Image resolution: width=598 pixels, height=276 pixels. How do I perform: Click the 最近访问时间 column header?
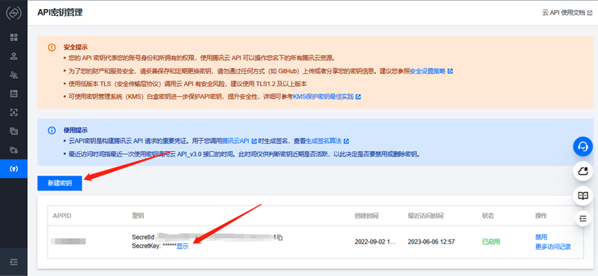425,216
